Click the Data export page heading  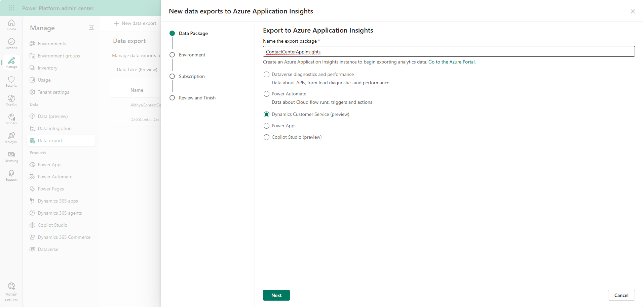[x=129, y=41]
